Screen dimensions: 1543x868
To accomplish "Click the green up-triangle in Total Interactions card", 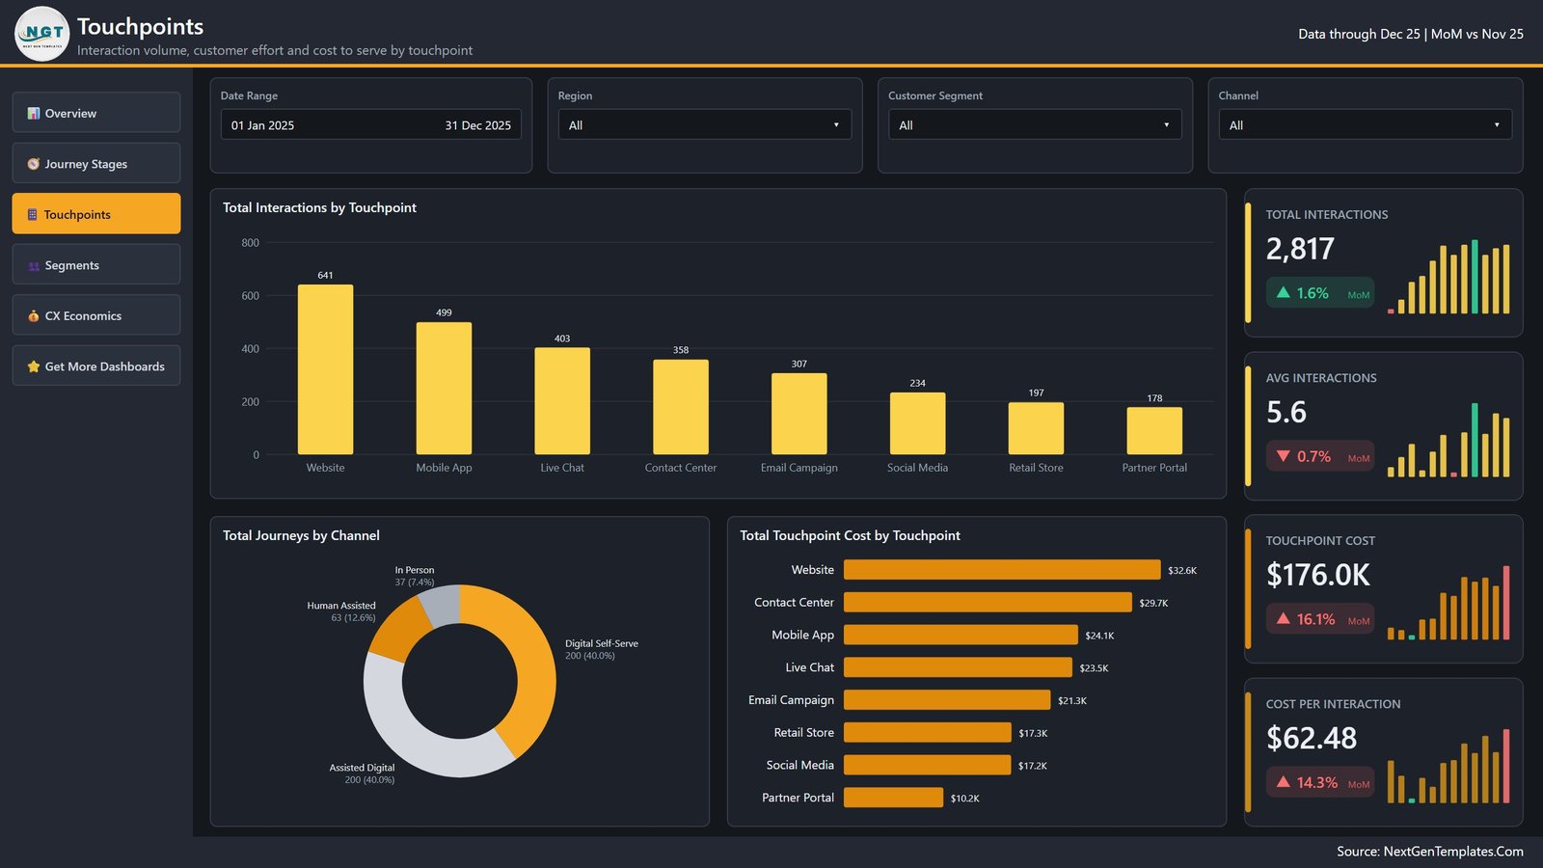I will click(x=1284, y=292).
